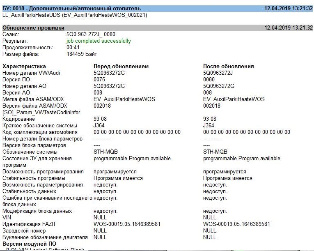
Task: Click the timestamp in the blue header bar
Action: coord(289,8)
